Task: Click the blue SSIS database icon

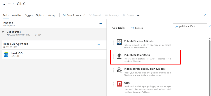Action: pyautogui.click(x=6, y=54)
